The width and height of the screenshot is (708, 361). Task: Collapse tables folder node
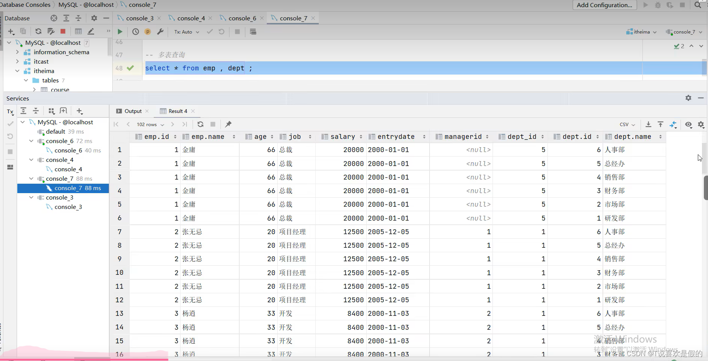tap(26, 80)
